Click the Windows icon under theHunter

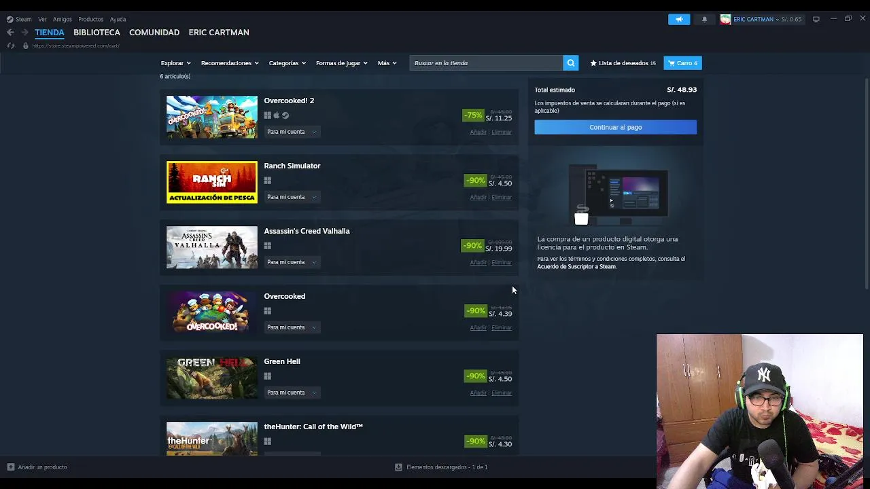pos(268,441)
